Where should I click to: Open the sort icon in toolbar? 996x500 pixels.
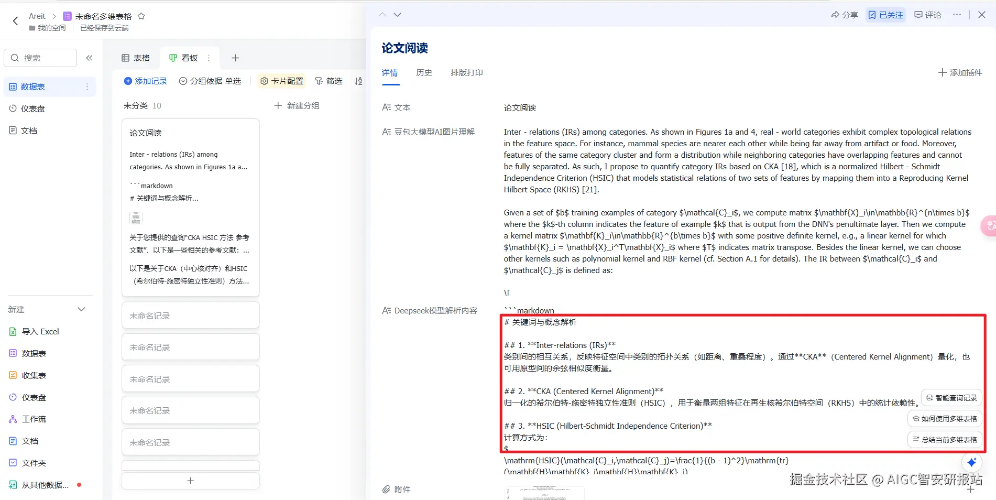pyautogui.click(x=358, y=81)
